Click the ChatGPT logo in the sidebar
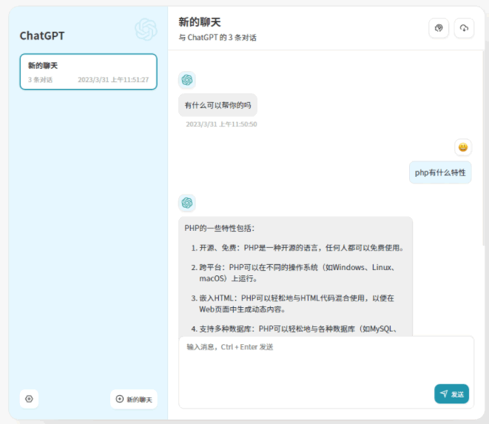This screenshot has width=489, height=424. coord(146,30)
